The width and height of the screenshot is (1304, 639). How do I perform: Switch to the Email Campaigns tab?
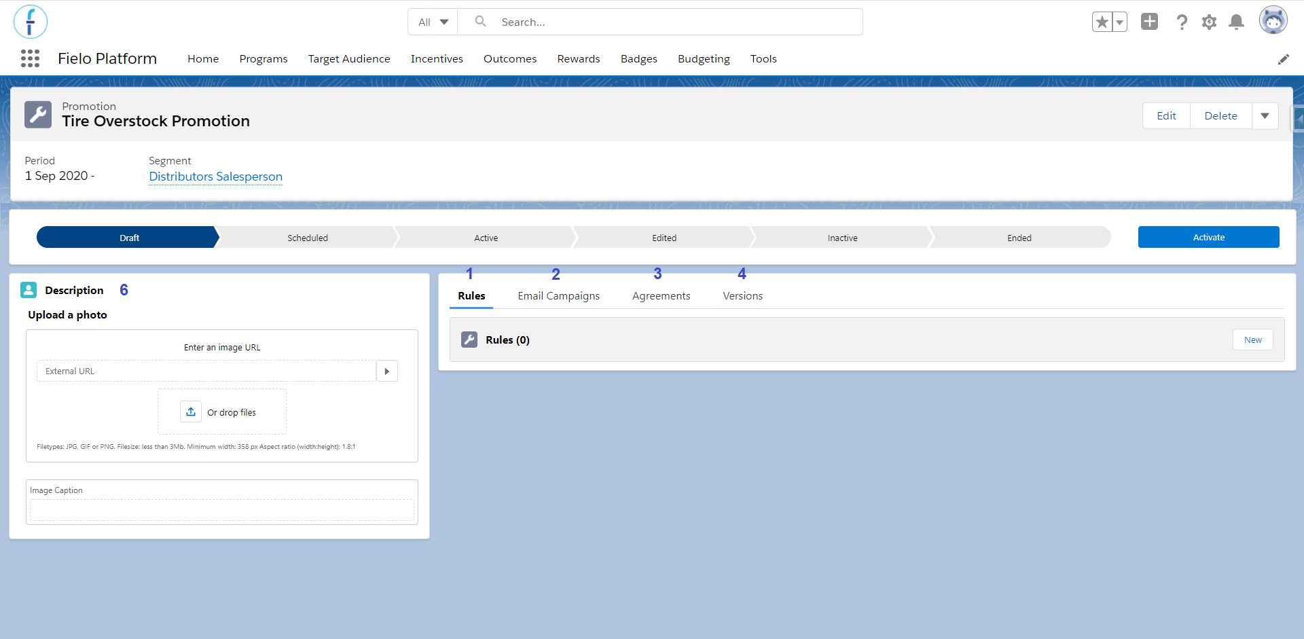[x=558, y=295]
